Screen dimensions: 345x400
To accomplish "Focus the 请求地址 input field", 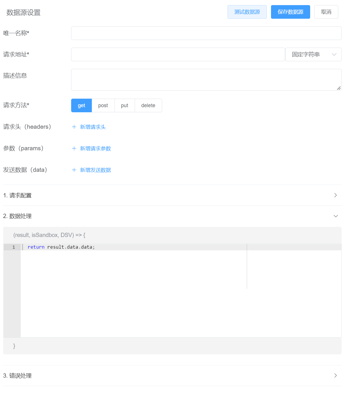I will click(178, 54).
